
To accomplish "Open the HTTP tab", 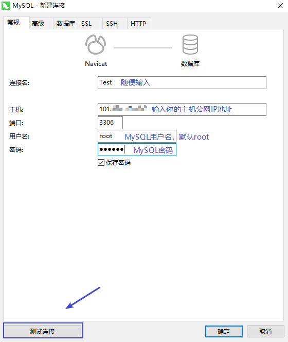I will click(139, 23).
